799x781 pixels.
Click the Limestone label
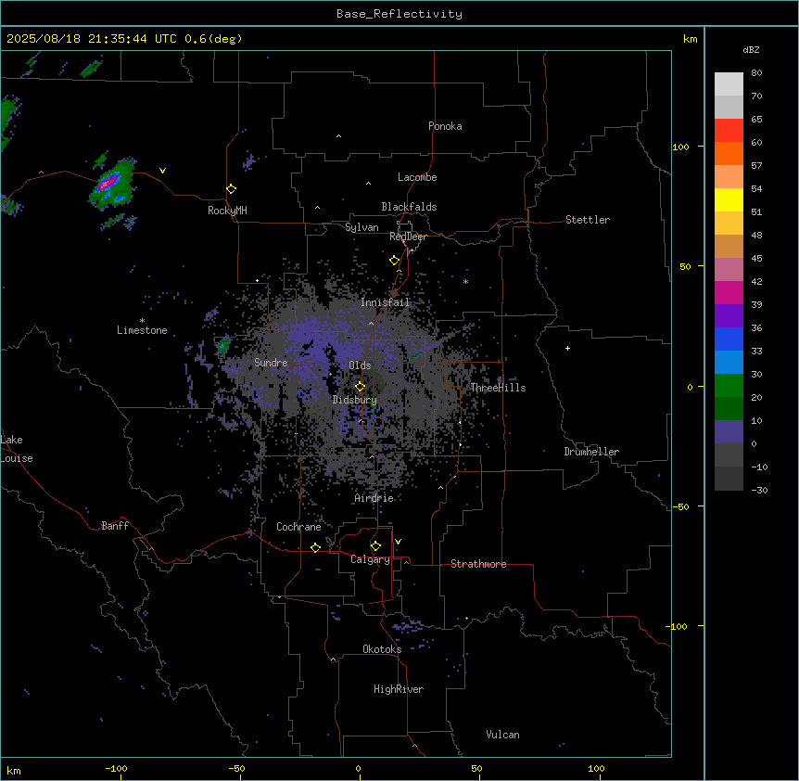click(142, 330)
